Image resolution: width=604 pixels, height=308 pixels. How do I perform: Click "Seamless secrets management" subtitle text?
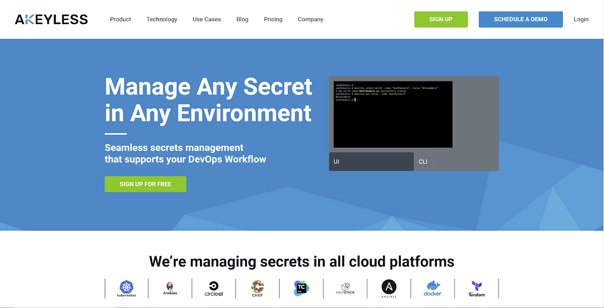click(x=174, y=148)
